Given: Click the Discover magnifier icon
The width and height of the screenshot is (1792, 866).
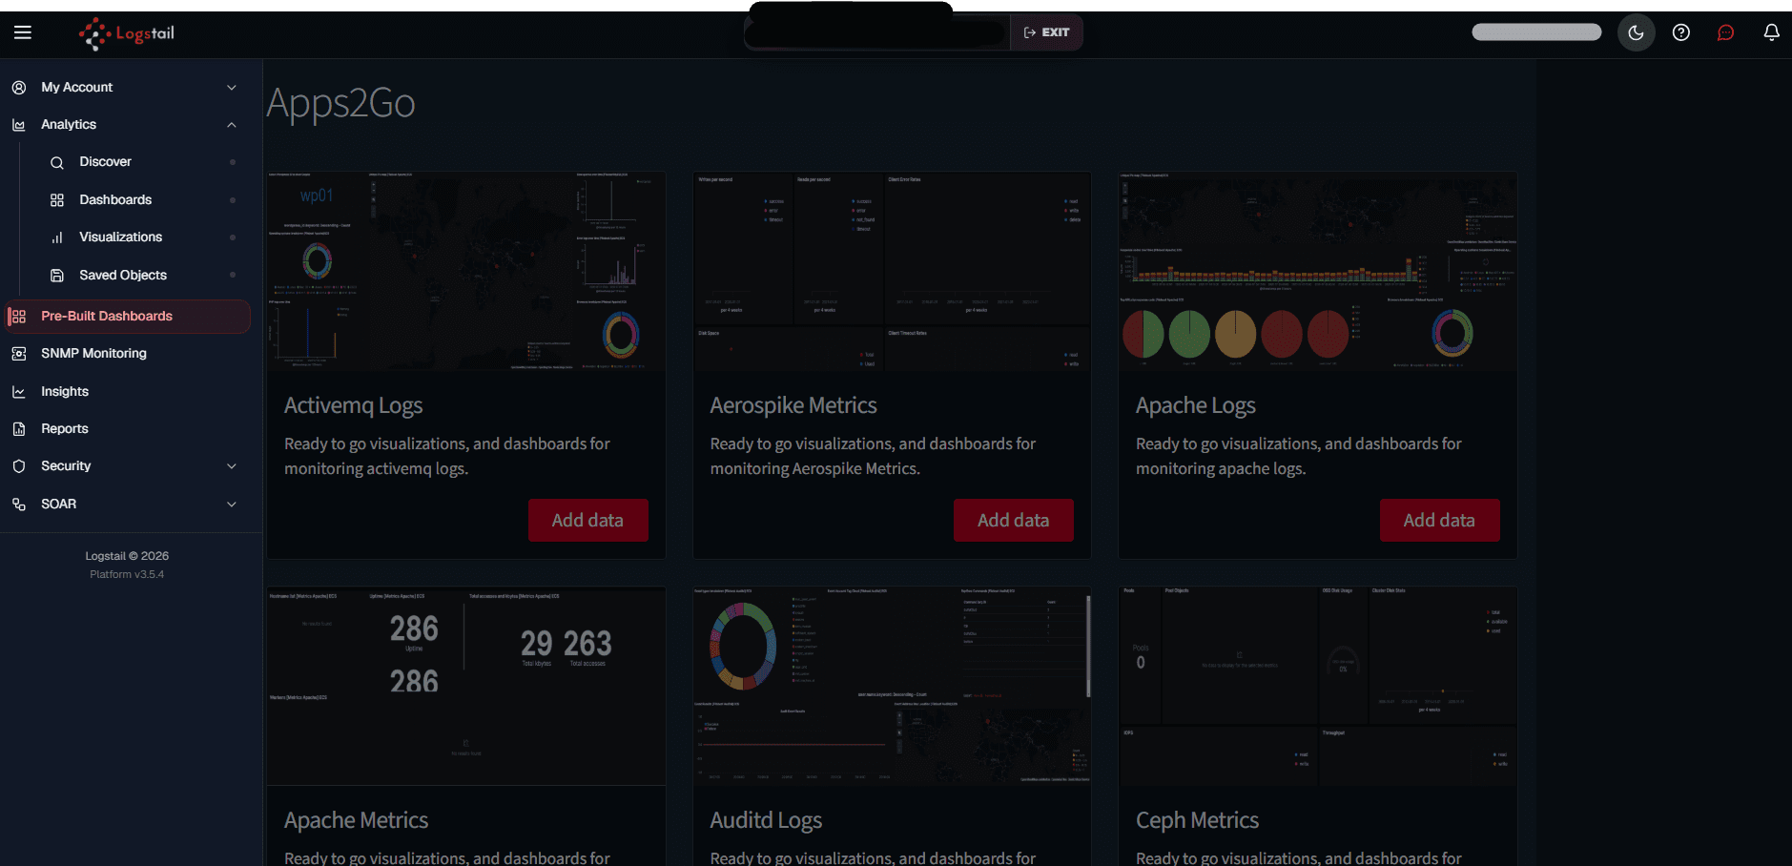Looking at the screenshot, I should pyautogui.click(x=57, y=162).
